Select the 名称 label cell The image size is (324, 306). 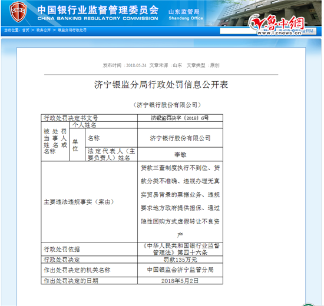[111, 138]
